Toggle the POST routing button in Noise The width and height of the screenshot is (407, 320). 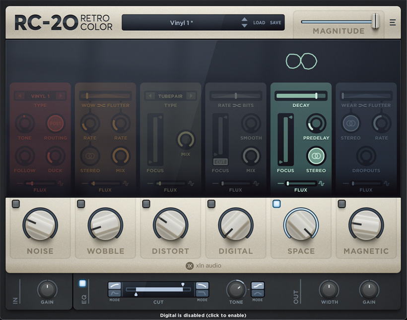tap(55, 123)
